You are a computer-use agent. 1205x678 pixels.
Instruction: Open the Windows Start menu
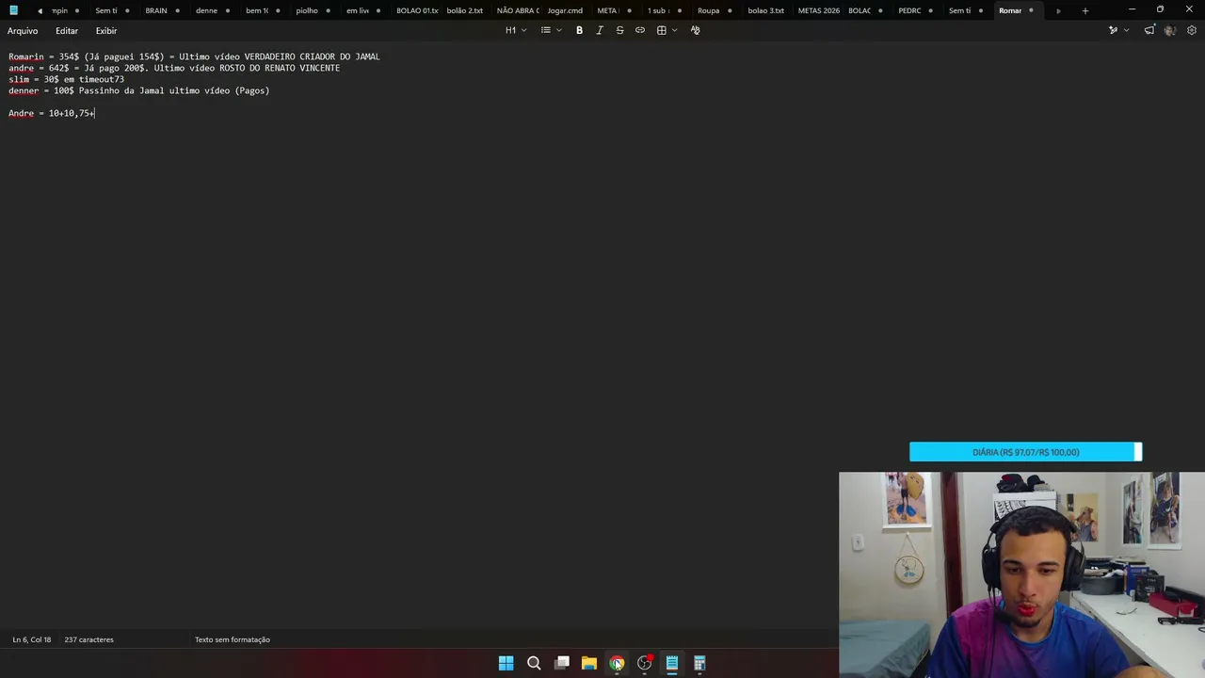pos(506,663)
